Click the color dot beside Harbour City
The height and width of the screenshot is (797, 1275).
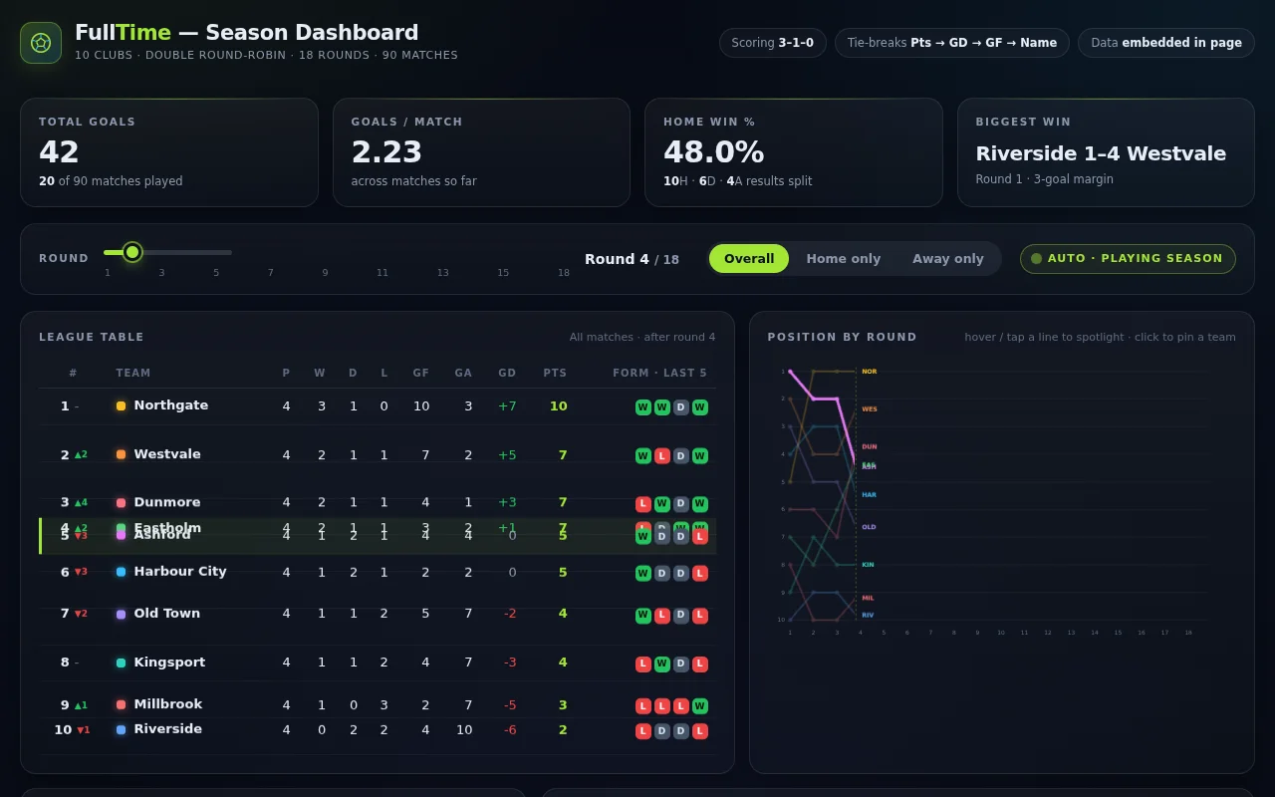[121, 572]
